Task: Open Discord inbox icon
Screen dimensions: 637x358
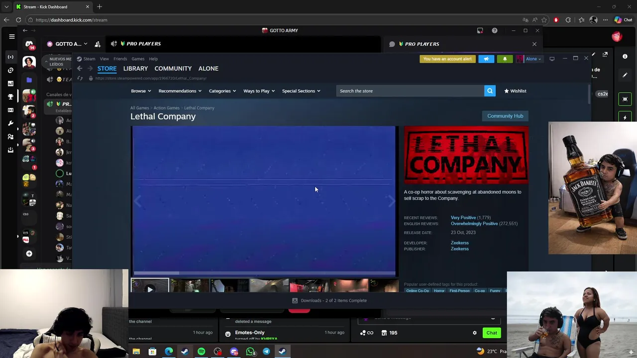Action: 480,31
